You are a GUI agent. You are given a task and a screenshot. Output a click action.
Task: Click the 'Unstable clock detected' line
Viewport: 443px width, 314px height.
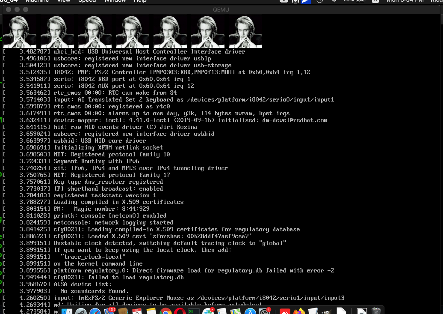pos(145,243)
